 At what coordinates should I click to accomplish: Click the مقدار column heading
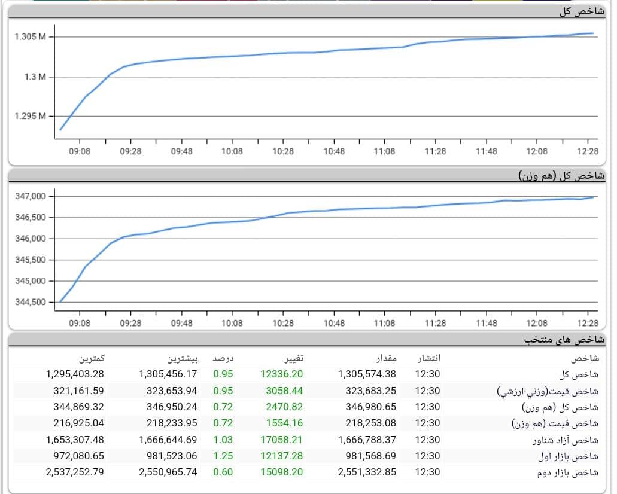(386, 358)
